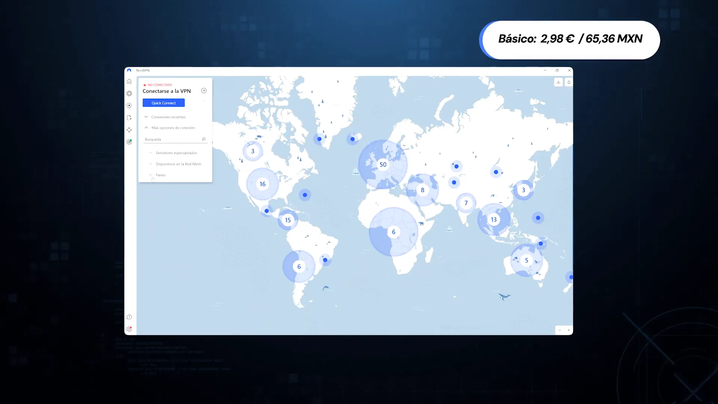Open the Meshnet nodes icon

click(129, 130)
